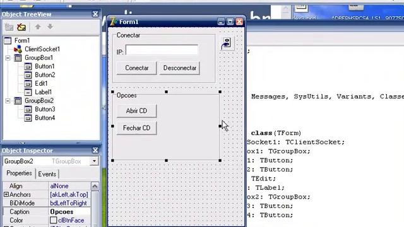Maximize the Form1 window
Viewport: 404px width, 227px height.
[x=230, y=22]
